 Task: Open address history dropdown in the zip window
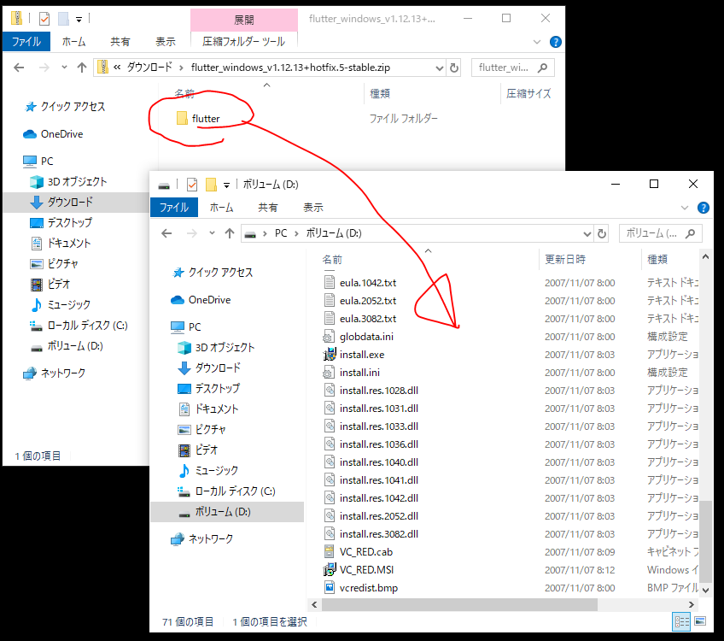click(x=439, y=68)
